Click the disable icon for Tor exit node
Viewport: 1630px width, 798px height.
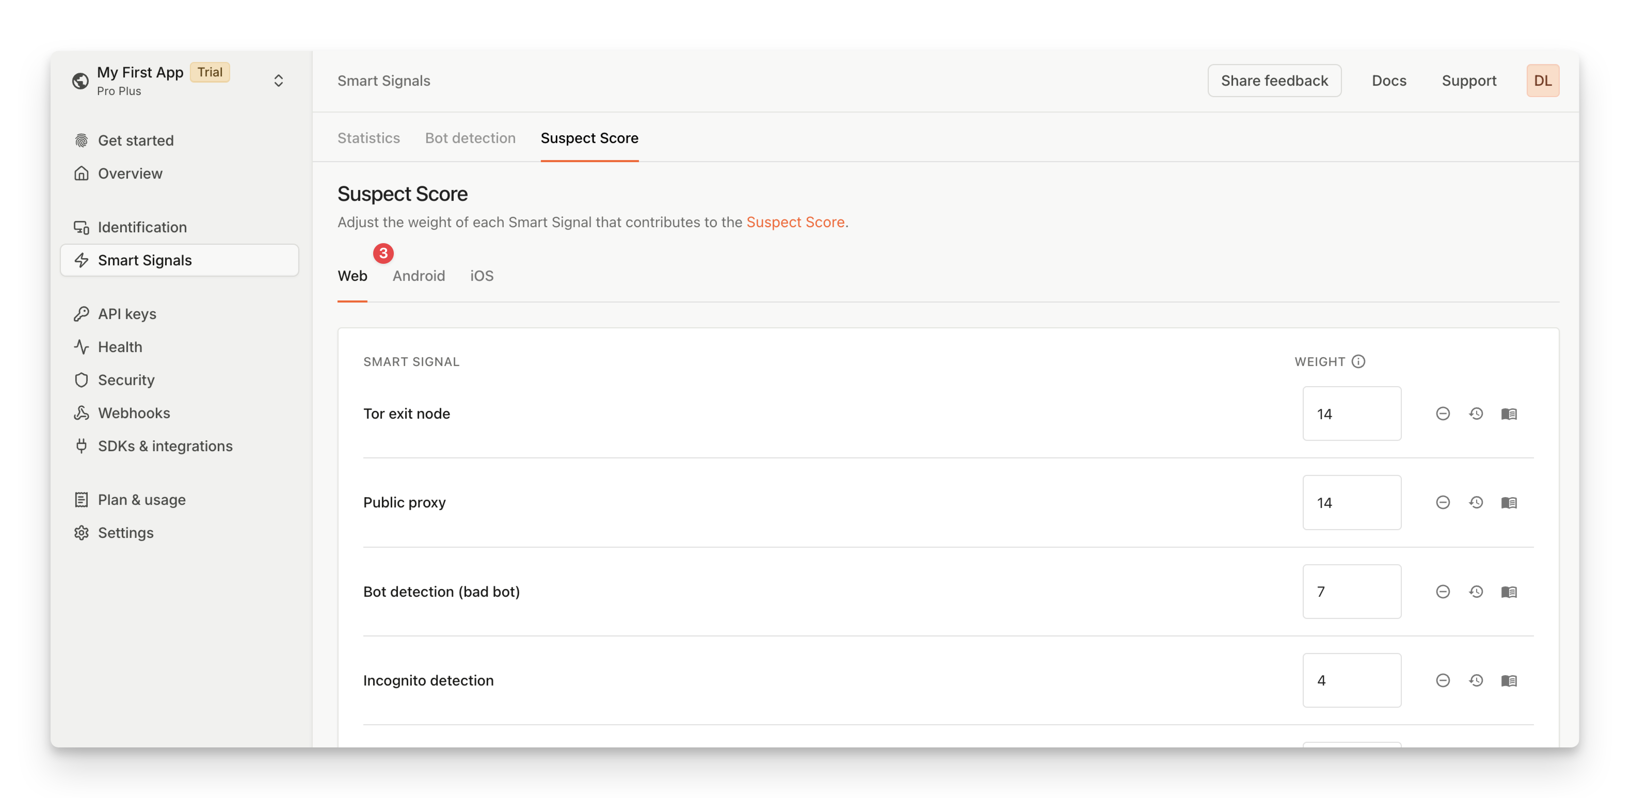click(x=1442, y=413)
